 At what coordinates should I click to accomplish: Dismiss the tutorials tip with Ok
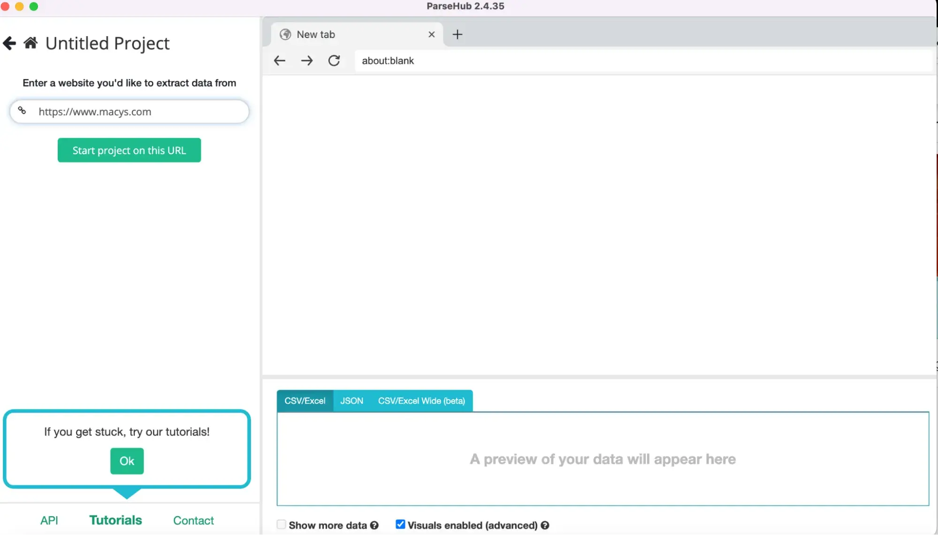[127, 461]
